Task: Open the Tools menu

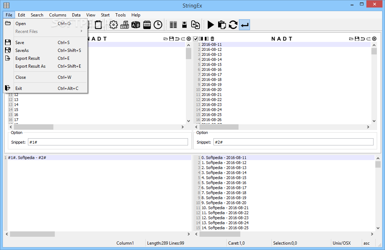Action: click(120, 15)
